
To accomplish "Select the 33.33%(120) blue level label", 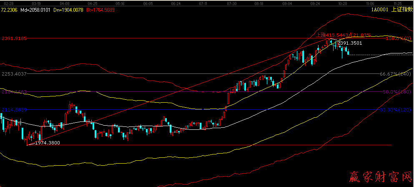I will pos(396,110).
